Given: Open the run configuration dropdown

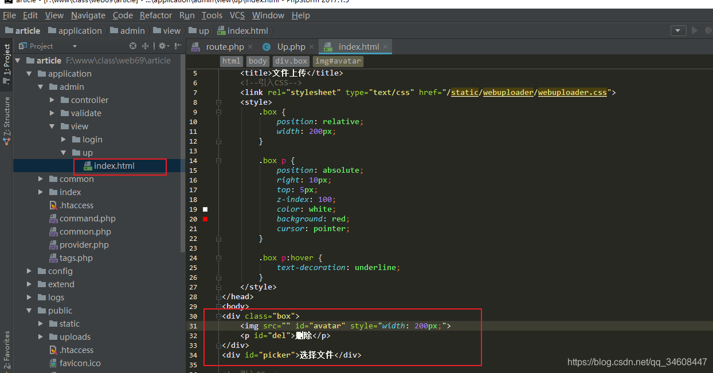Looking at the screenshot, I should click(678, 30).
